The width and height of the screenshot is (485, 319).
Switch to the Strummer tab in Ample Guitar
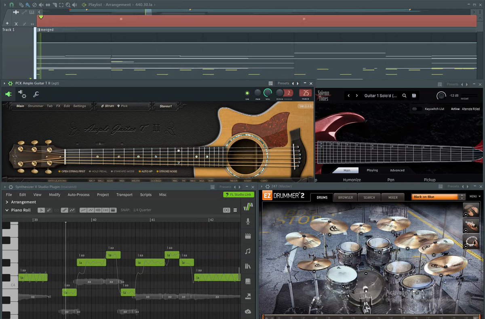[x=36, y=106]
